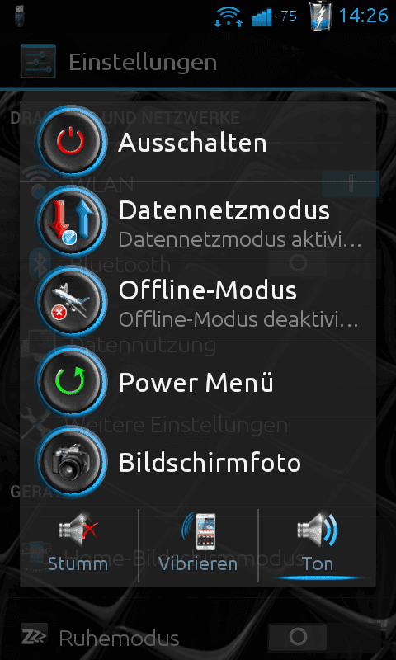Image resolution: width=396 pixels, height=660 pixels.
Task: Tap the airplane Offline-Modus icon
Action: pos(70,302)
